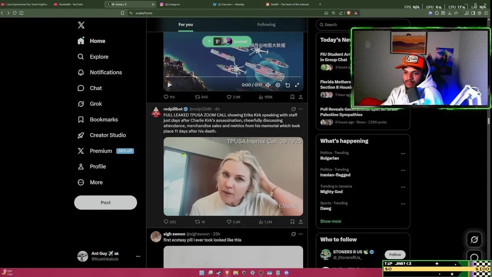
Task: Open redpillbot's profile avatar
Action: (156, 112)
